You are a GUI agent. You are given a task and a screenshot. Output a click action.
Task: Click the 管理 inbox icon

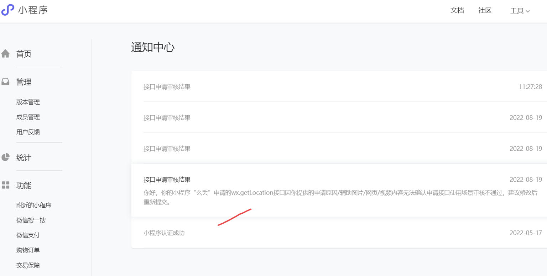(5, 81)
